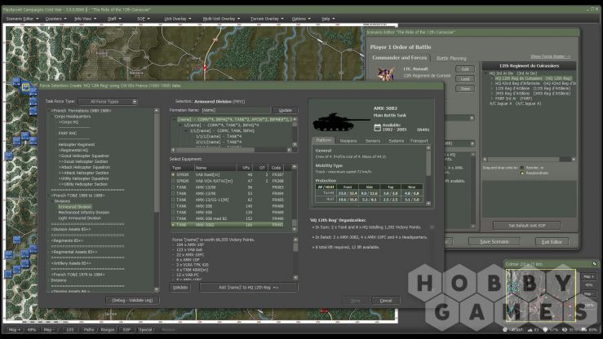Expand the French TO&E 1979 to 1984 node

pyautogui.click(x=78, y=275)
